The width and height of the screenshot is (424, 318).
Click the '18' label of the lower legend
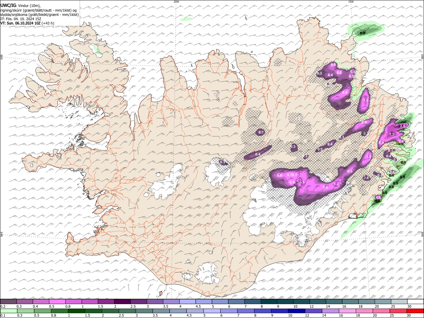click(x=358, y=316)
